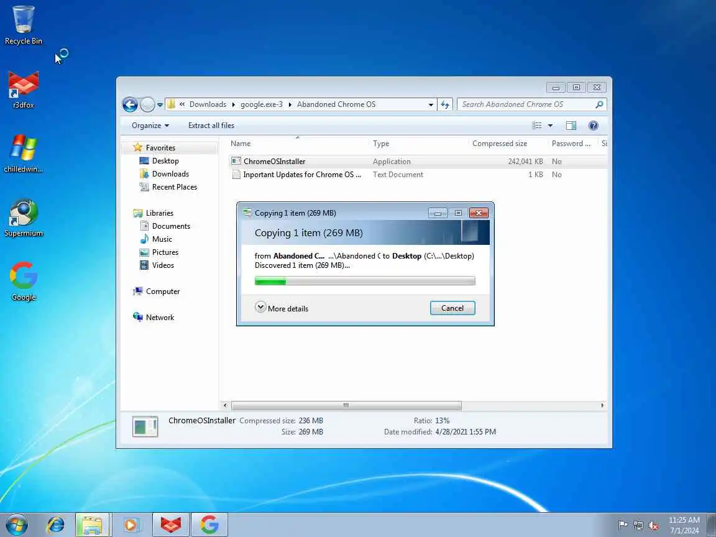Image resolution: width=716 pixels, height=537 pixels.
Task: Click Windows Explorer taskbar icon
Action: pyautogui.click(x=92, y=525)
